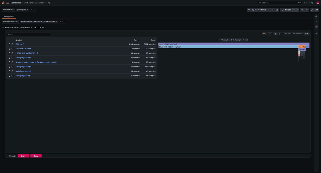The height and width of the screenshot is (173, 321).
Task: Sort table by Symbol column header
Action: (x=19, y=40)
